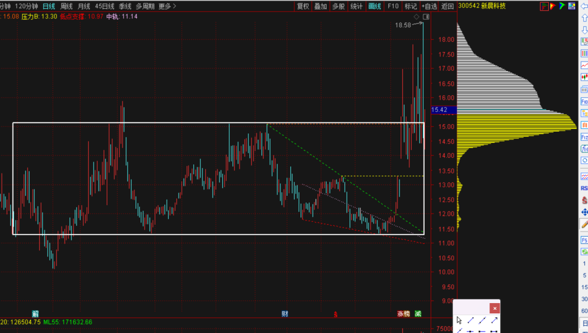Click the orange 自 icon in the sidebar
The image size is (588, 333).
(x=584, y=125)
